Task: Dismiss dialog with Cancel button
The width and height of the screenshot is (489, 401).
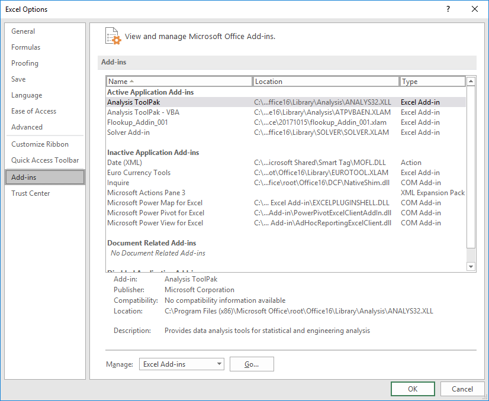Action: (x=462, y=389)
